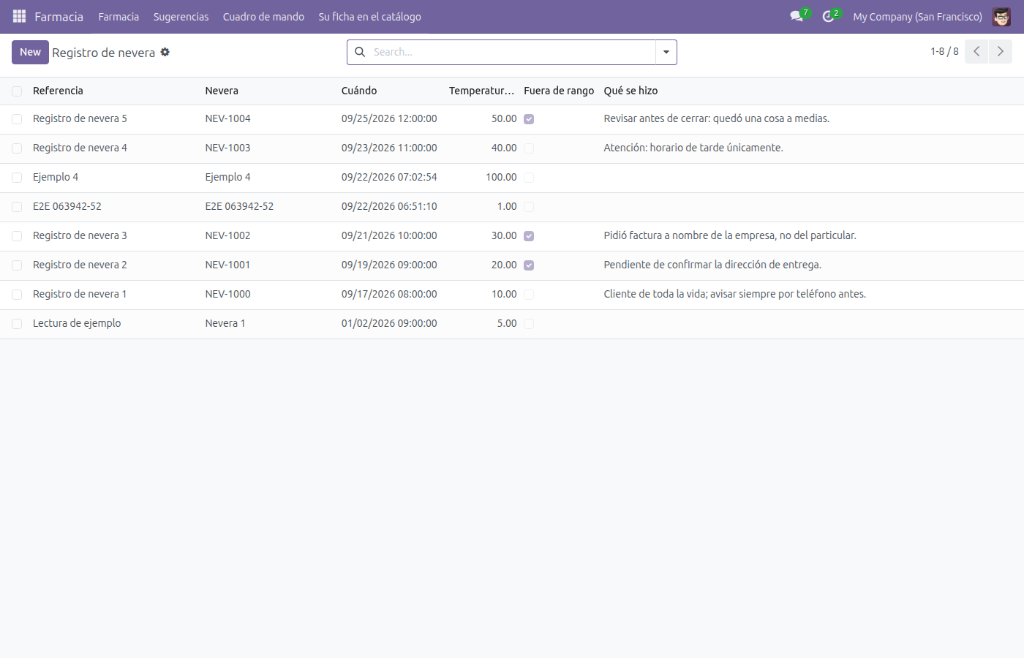Click the temperature value 50.00
The image size is (1024, 658).
pos(504,118)
